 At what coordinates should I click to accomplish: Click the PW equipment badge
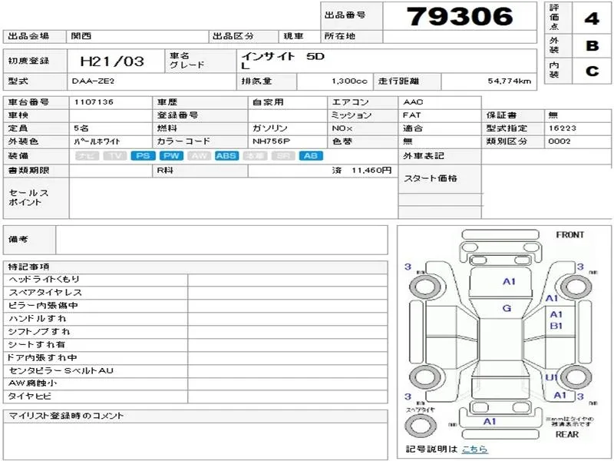click(x=170, y=156)
